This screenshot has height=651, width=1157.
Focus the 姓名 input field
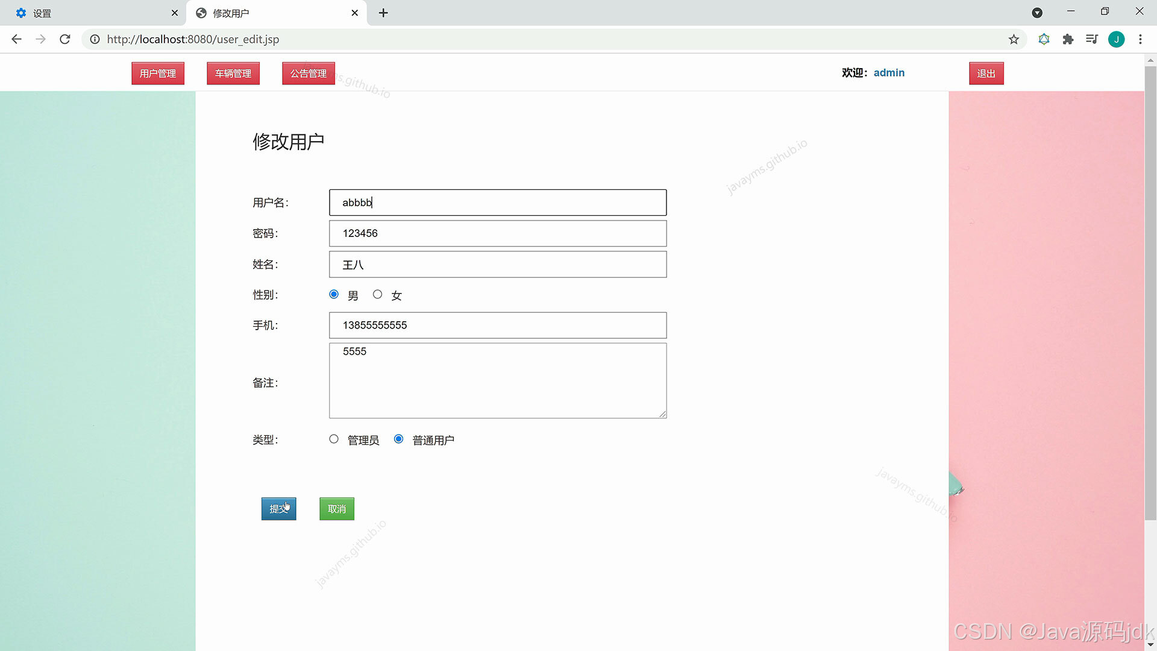[x=498, y=265]
